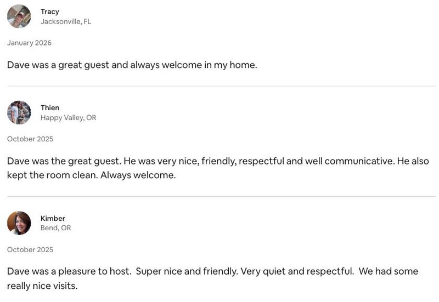Screen dimensions: 439x302
Task: Click Tracy's review text about great guest
Action: tap(132, 65)
